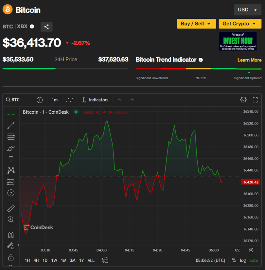Click the share icon next to BTC | XBX
Screen dimensions: 265x270
click(x=46, y=27)
